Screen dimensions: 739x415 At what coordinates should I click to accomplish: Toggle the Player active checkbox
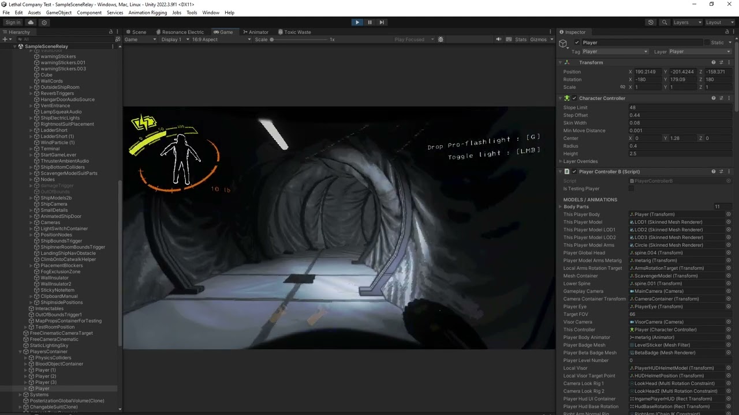577,42
